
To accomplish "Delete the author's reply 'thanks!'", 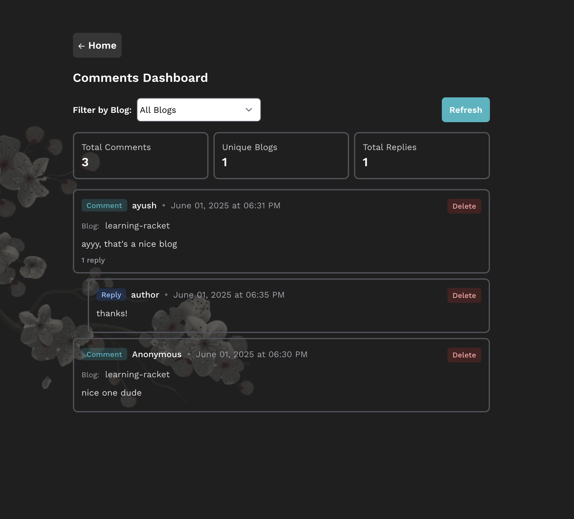I will tap(464, 295).
